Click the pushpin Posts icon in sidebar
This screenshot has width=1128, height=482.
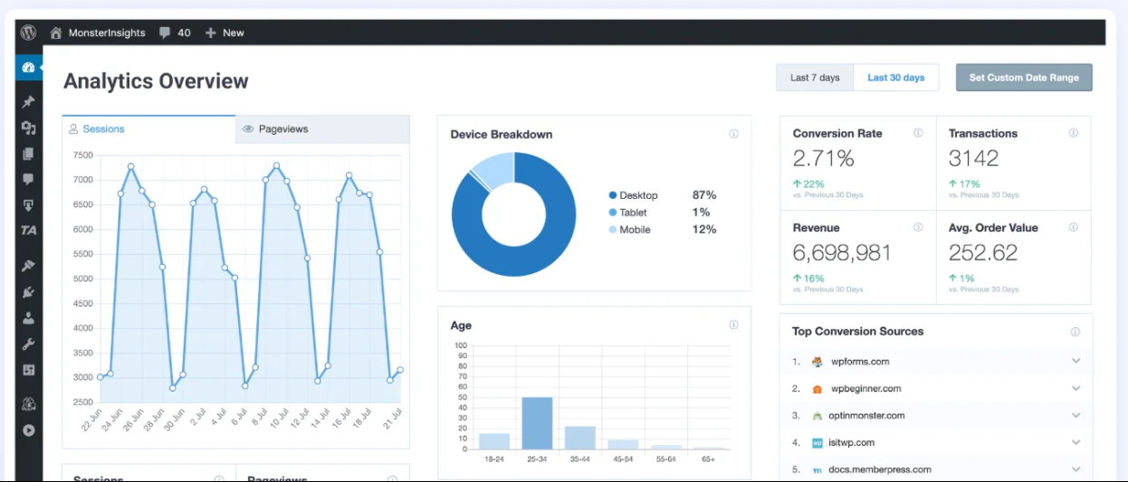[x=28, y=102]
